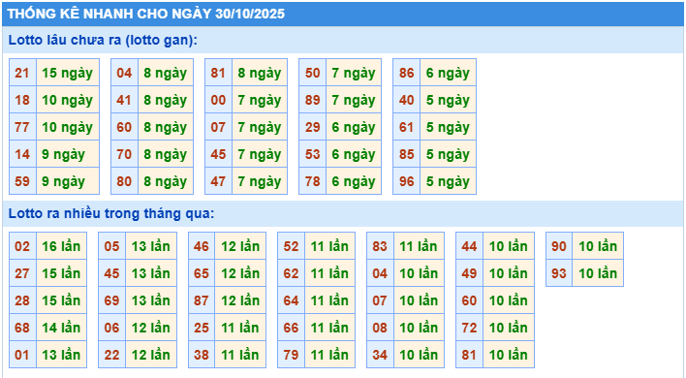Screen dimensions: 686x378
Task: Select number 45 with 13 lần
Action: [112, 273]
